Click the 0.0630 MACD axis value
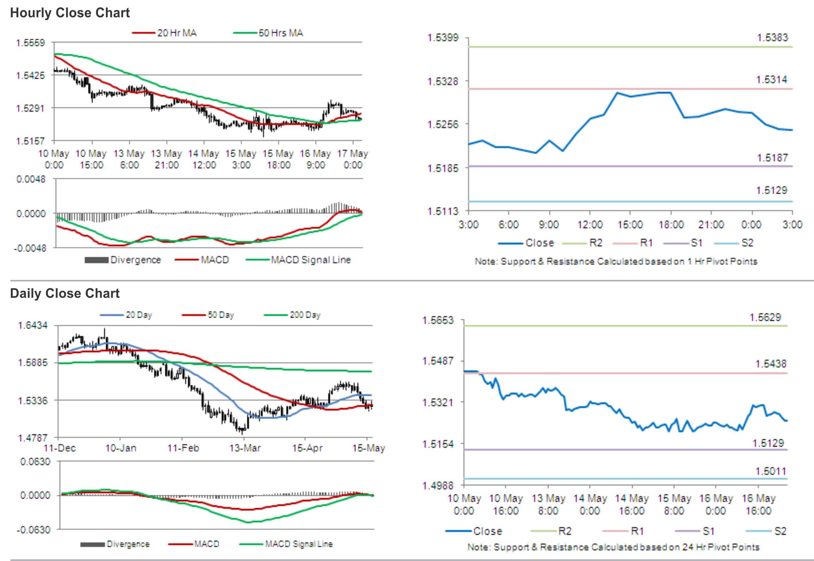The image size is (814, 561). [x=35, y=462]
